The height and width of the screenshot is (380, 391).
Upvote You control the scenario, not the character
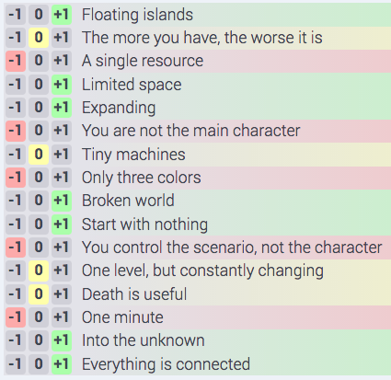point(62,248)
